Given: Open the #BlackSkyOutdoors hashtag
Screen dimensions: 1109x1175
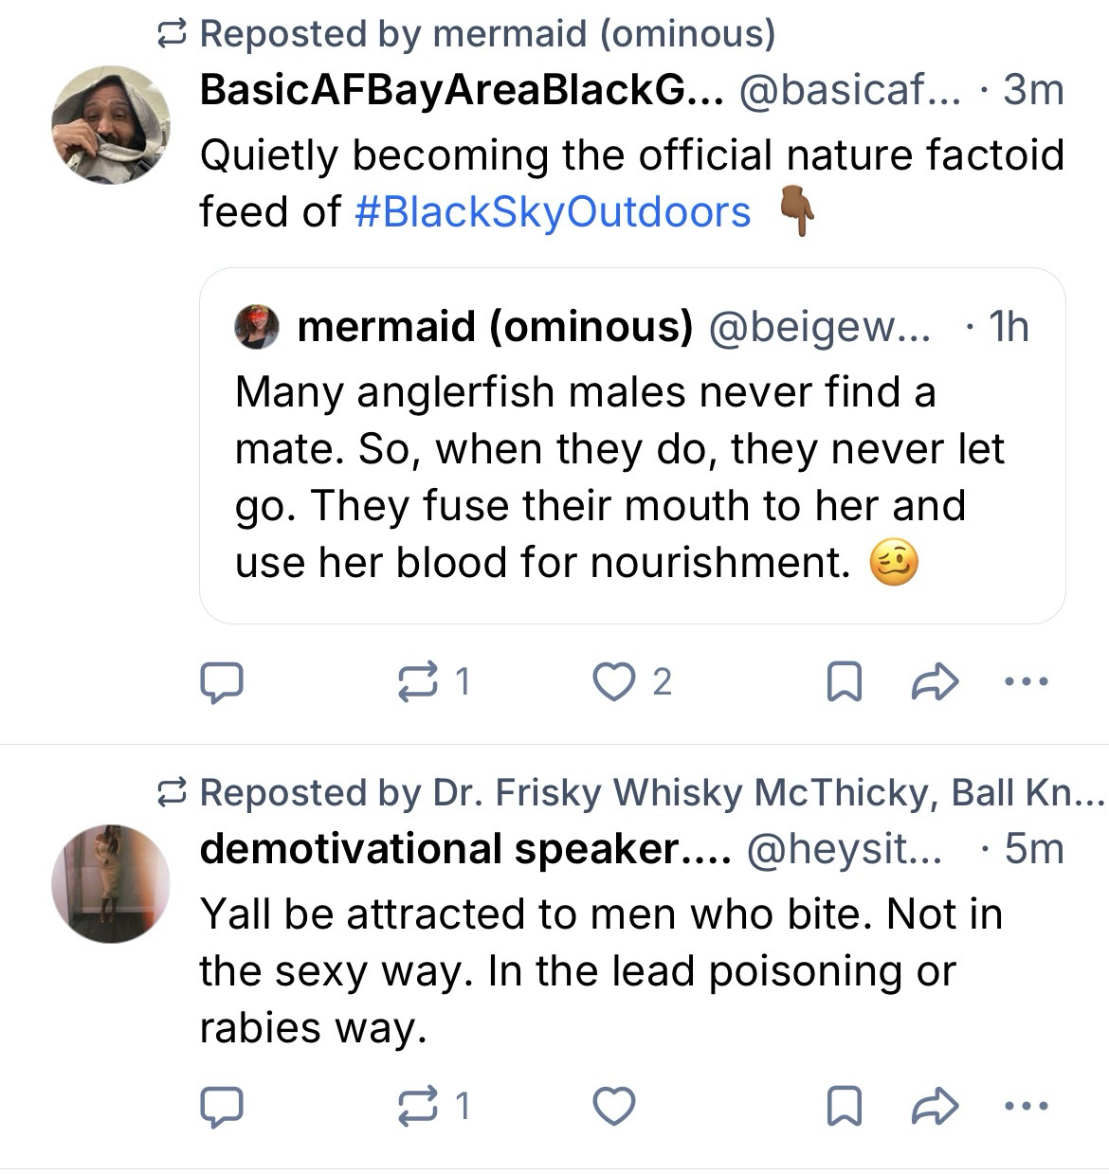Looking at the screenshot, I should pos(553,211).
